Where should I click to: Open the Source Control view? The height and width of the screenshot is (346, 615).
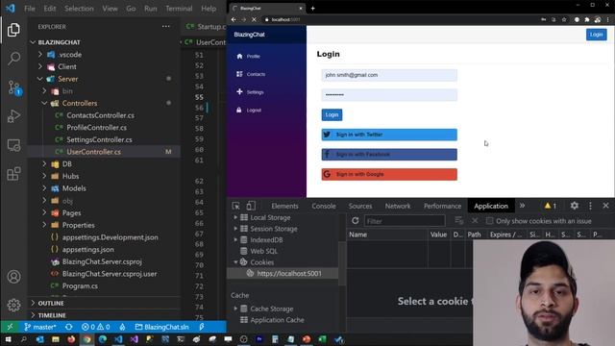click(14, 87)
